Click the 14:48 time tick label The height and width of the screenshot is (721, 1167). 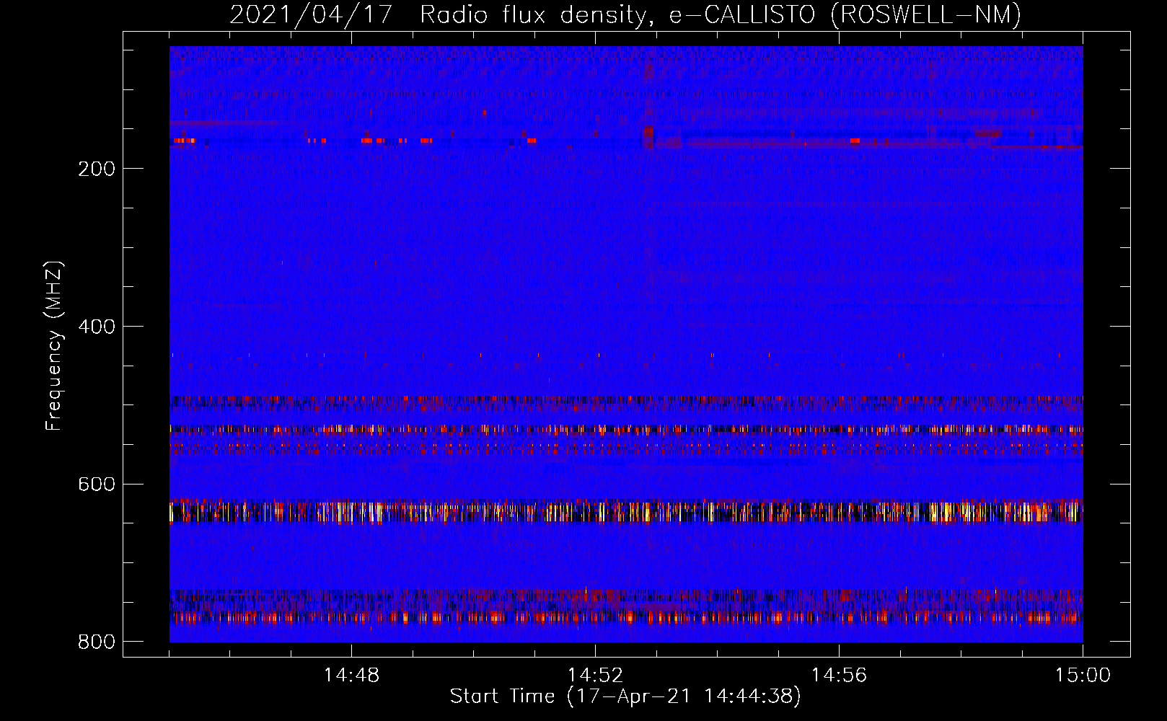click(351, 675)
